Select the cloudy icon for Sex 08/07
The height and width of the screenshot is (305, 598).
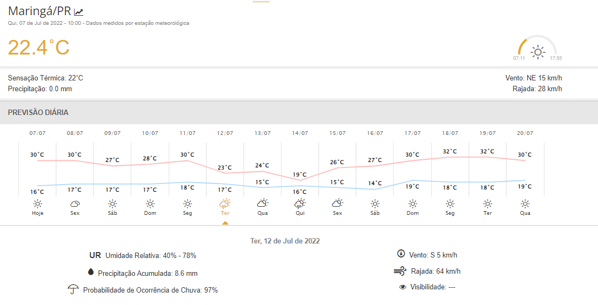click(75, 204)
